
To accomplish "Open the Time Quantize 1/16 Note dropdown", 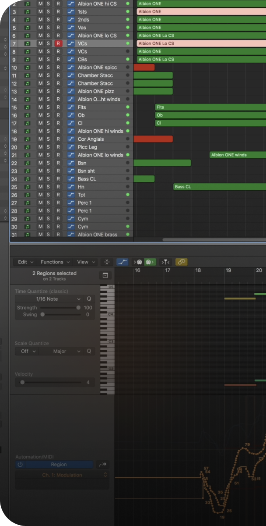I will tap(49, 299).
